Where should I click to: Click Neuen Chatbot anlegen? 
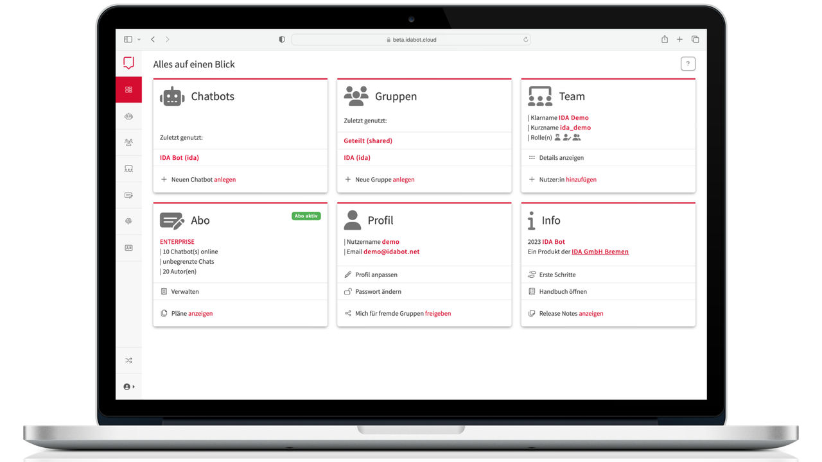[x=203, y=180]
